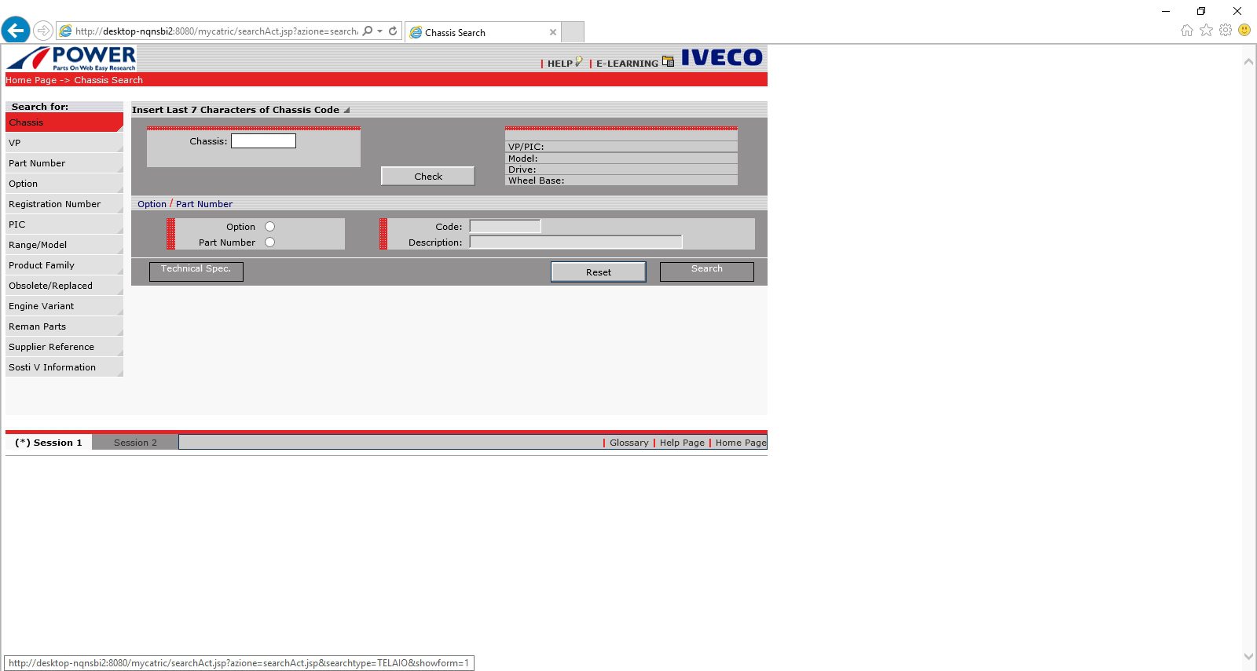Select Option in the sidebar menu
1257x671 pixels.
pyautogui.click(x=64, y=184)
